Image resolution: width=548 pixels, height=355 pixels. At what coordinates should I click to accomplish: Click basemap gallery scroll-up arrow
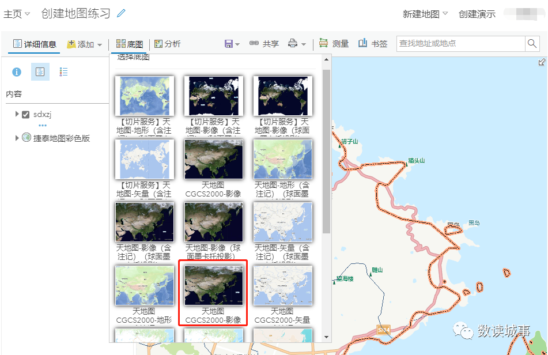coord(326,60)
